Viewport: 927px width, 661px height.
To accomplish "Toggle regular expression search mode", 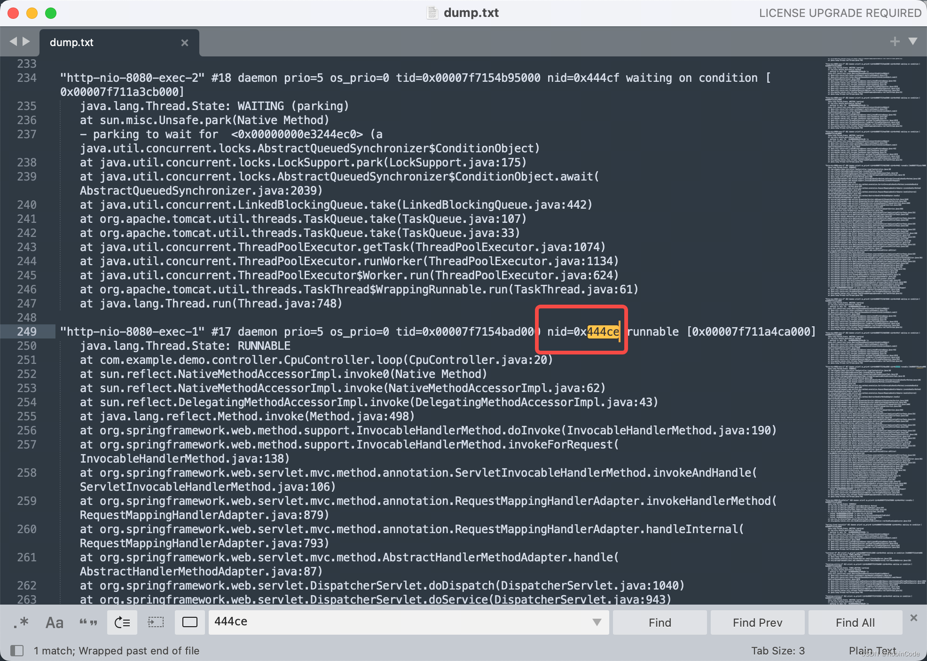I will 21,622.
